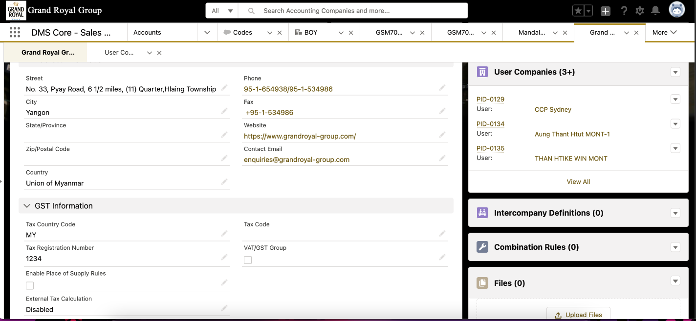Image resolution: width=696 pixels, height=321 pixels.
Task: Close the User Co... subtab
Action: point(159,53)
